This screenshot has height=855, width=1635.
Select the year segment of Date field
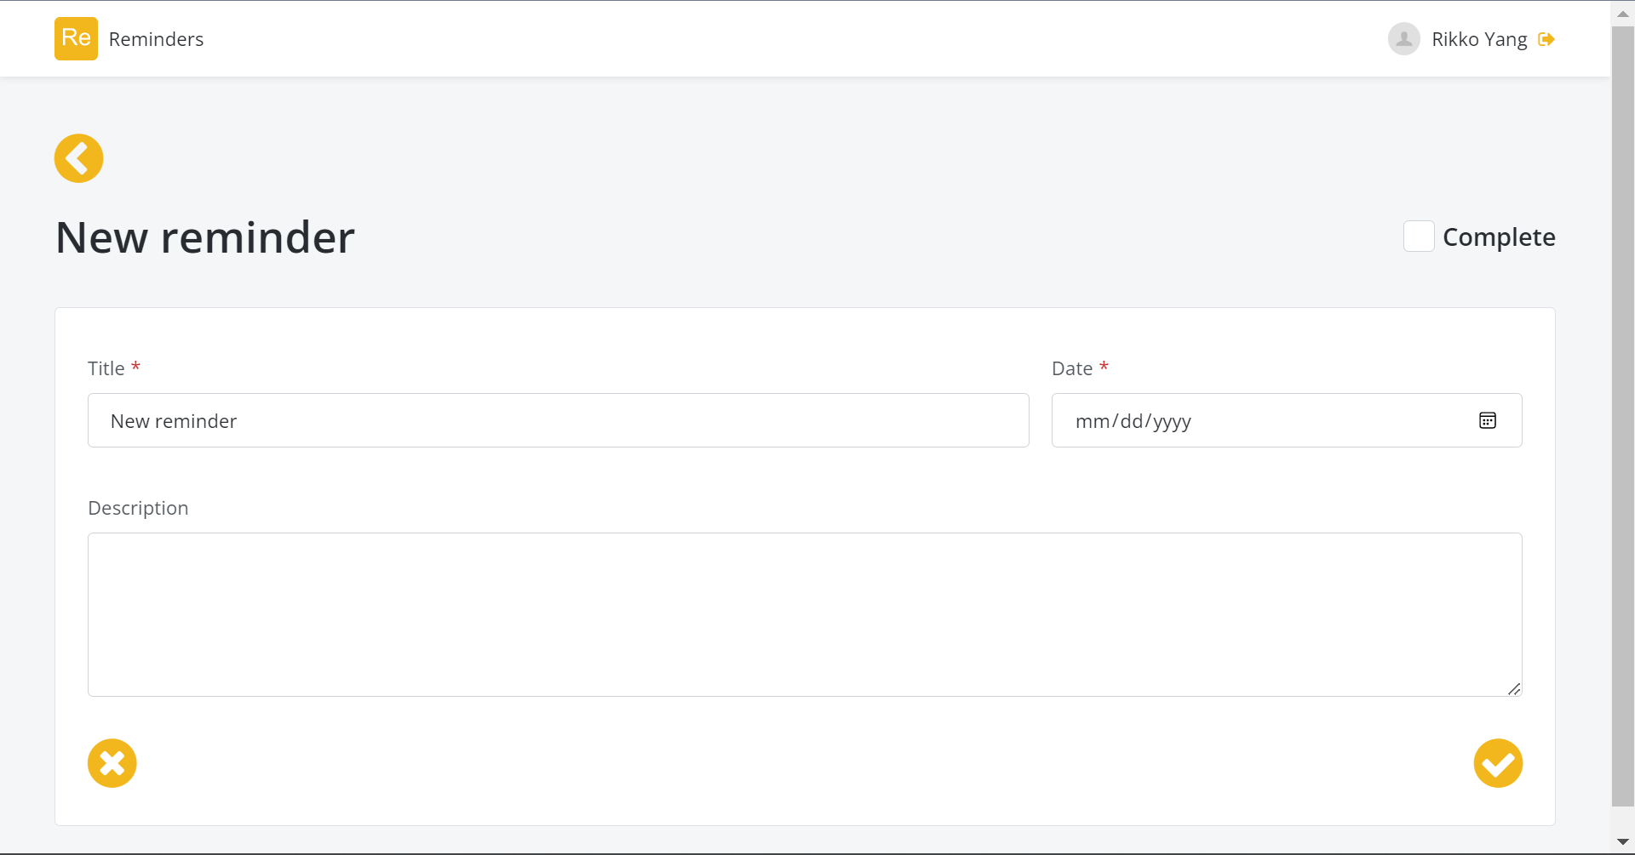1172,422
